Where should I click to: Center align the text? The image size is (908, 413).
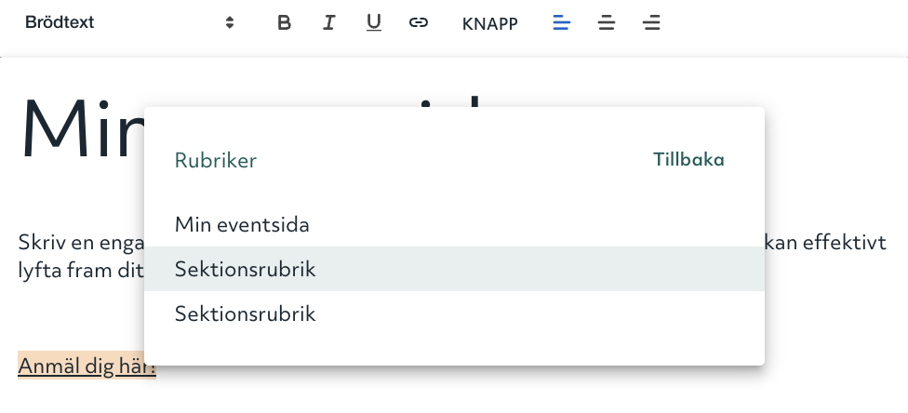pyautogui.click(x=607, y=22)
